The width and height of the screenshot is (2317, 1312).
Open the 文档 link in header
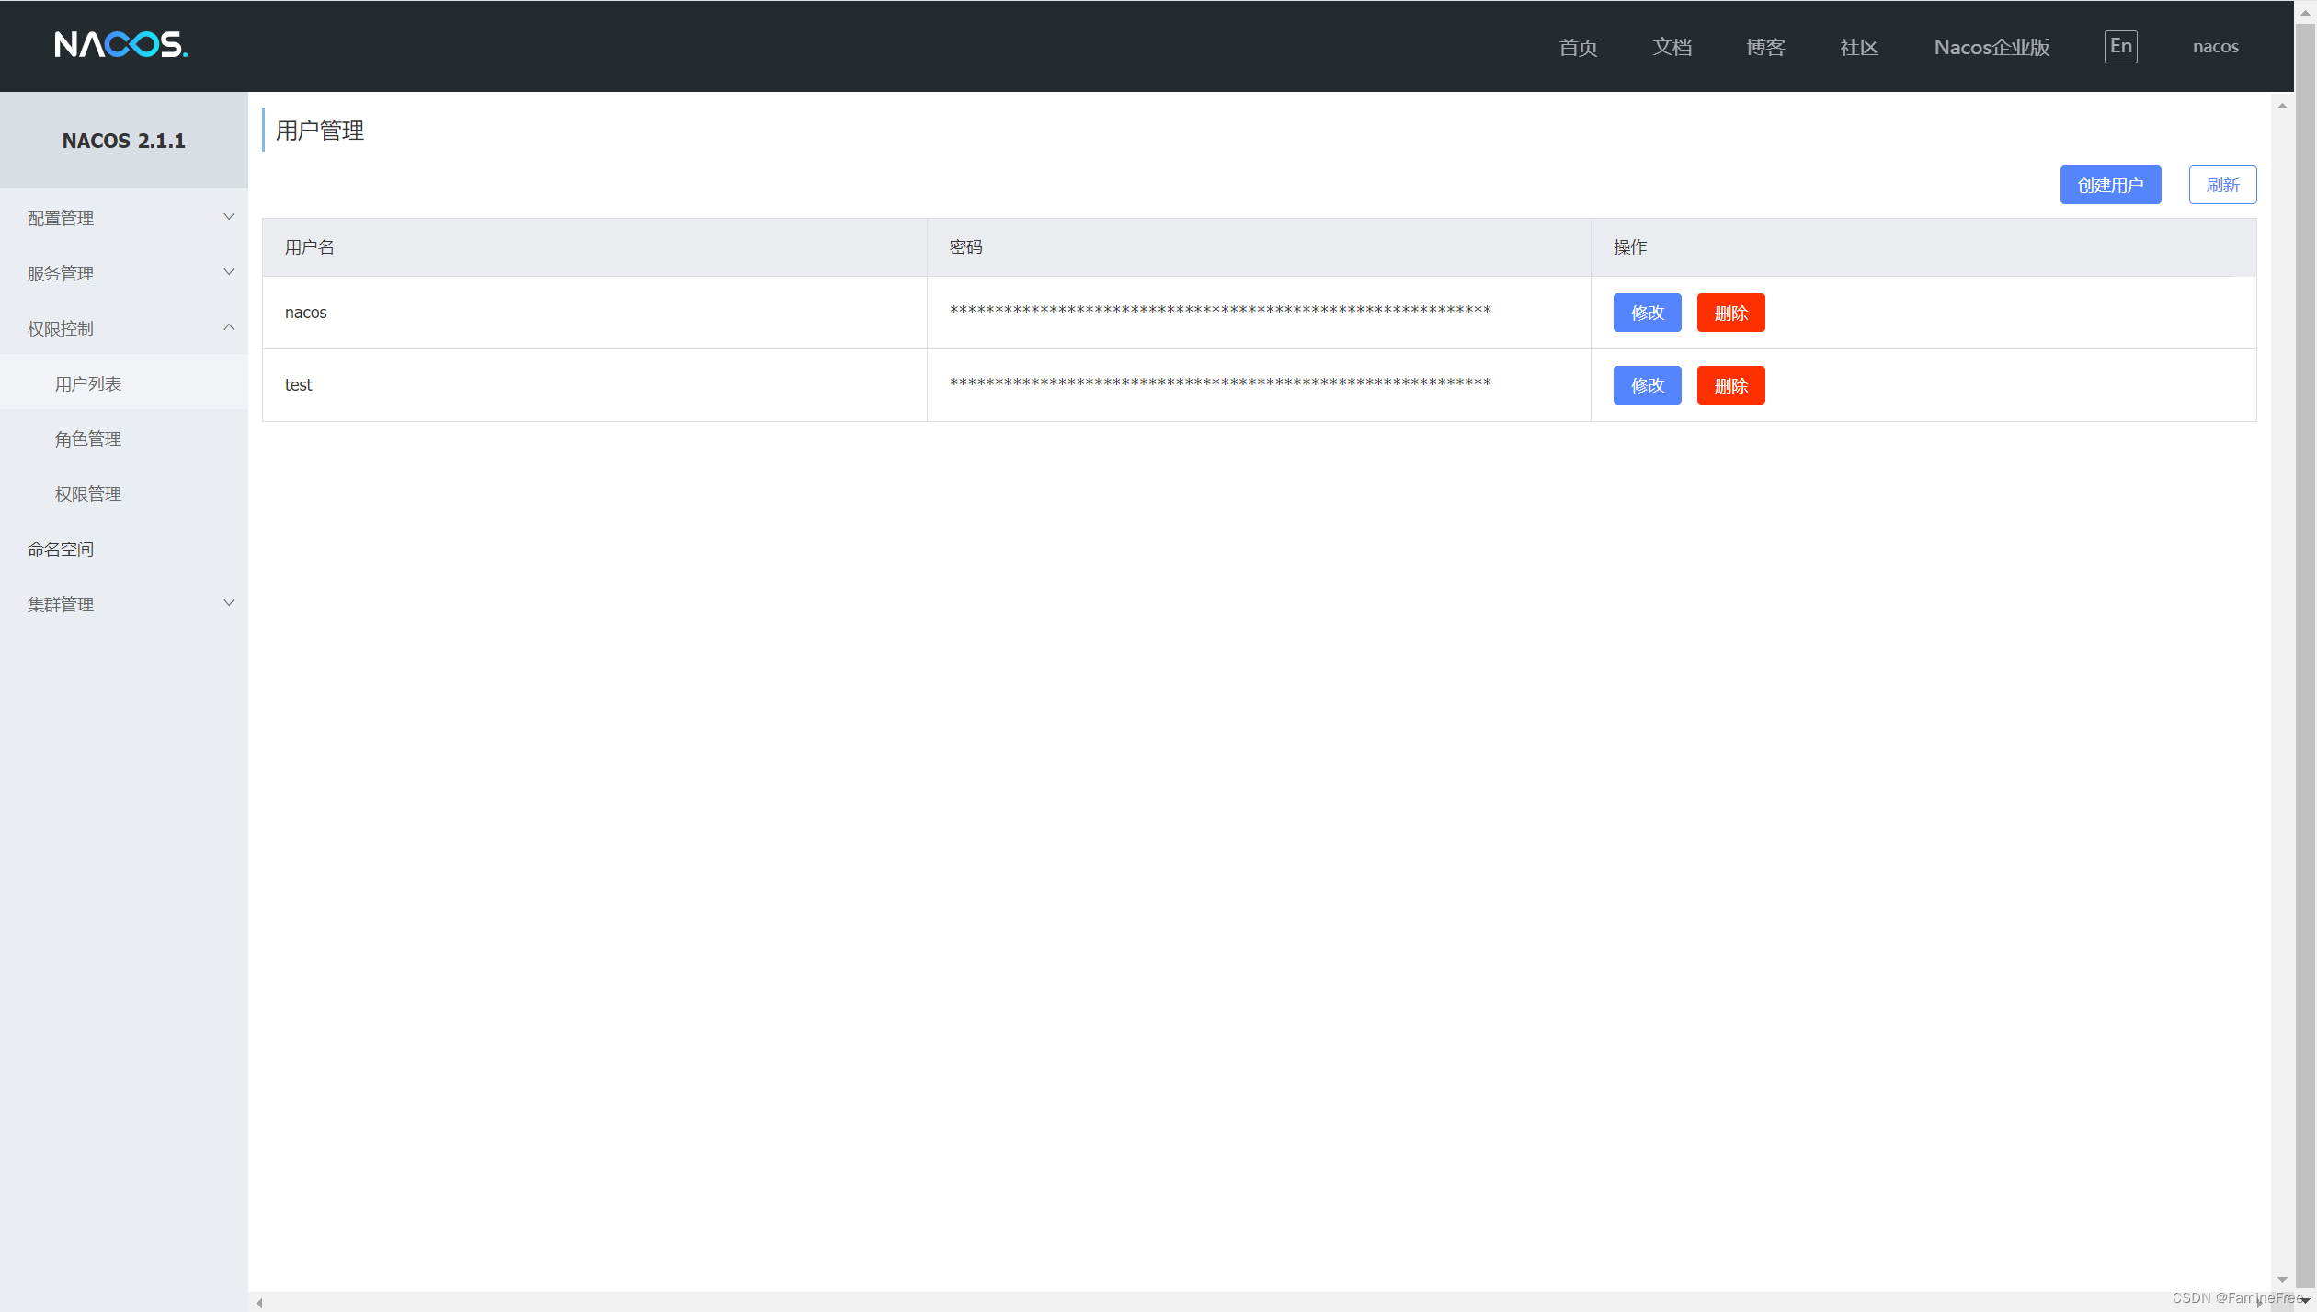click(1672, 47)
